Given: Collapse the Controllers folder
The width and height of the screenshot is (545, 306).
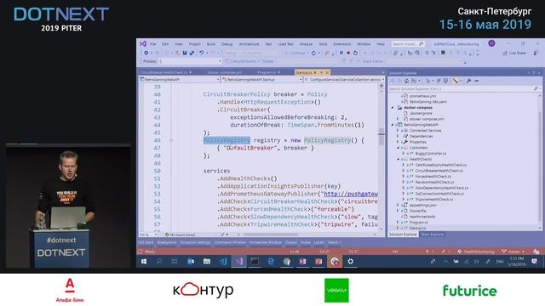Looking at the screenshot, I should pos(399,148).
